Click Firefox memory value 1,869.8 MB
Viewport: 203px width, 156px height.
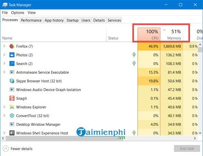pyautogui.click(x=172, y=46)
